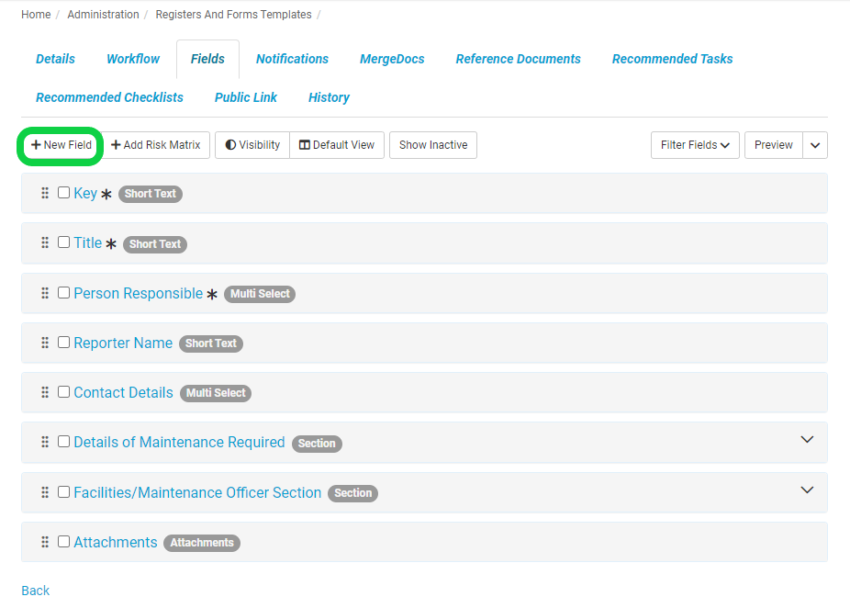Click the Default View button
Image resolution: width=850 pixels, height=608 pixels.
click(x=337, y=145)
